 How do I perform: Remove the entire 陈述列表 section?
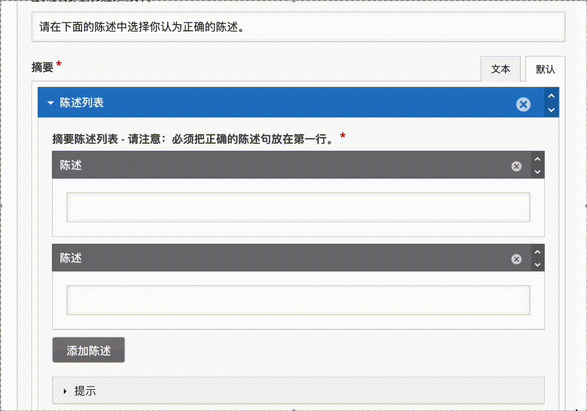(x=523, y=104)
